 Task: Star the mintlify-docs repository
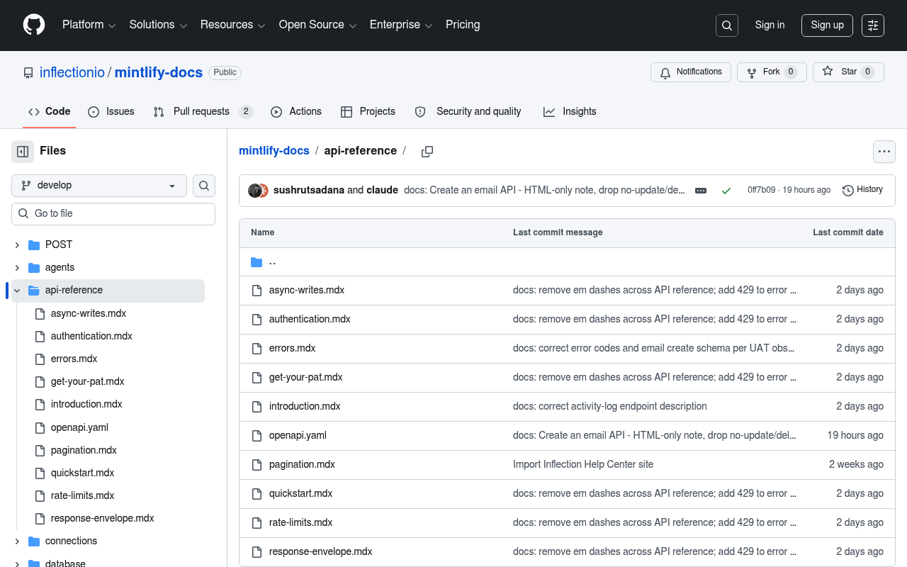(x=848, y=72)
